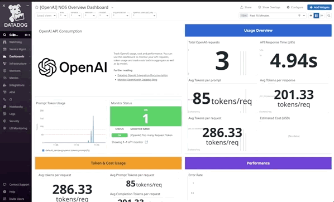
Task: Open external link icon beside monitor count
Action: click(146, 142)
